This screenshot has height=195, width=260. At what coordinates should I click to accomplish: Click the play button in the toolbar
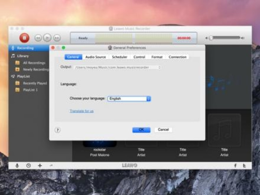point(47,38)
